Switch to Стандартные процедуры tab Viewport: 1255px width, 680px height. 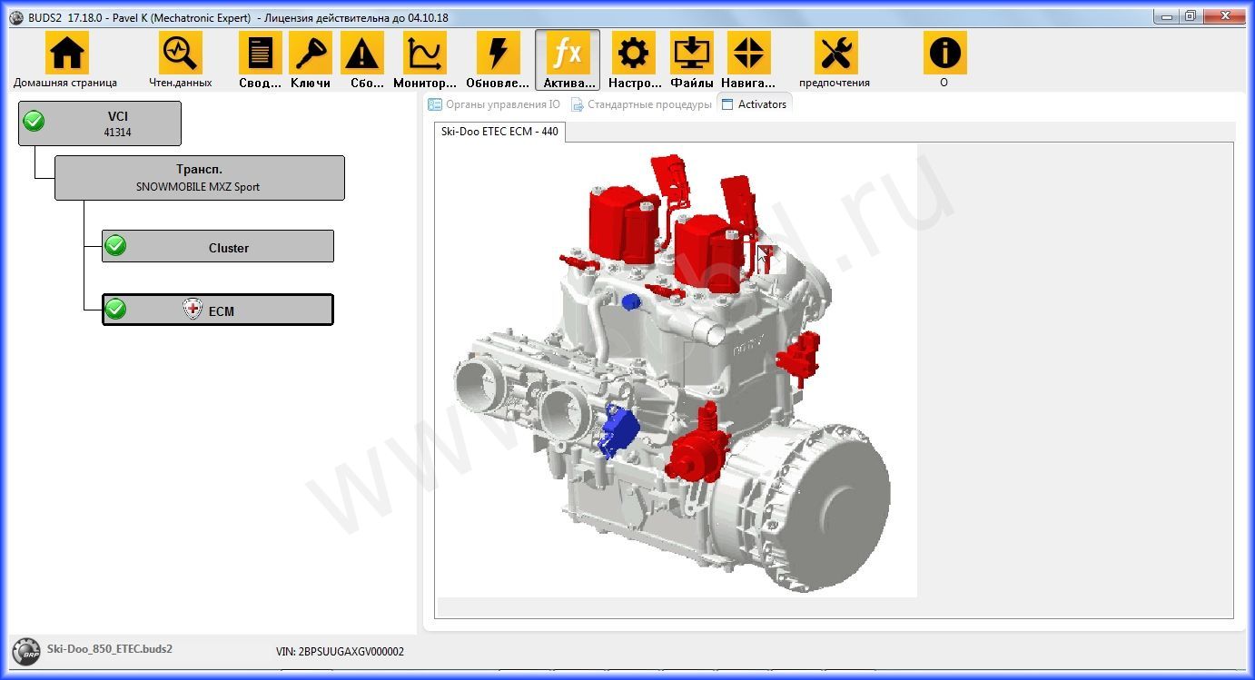(641, 104)
